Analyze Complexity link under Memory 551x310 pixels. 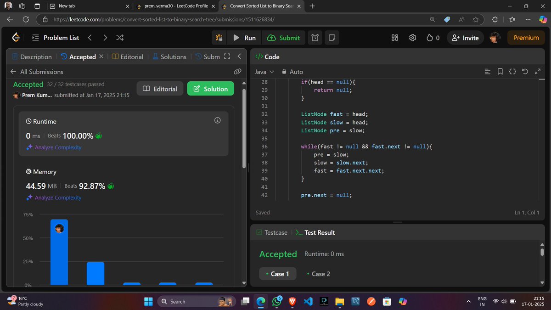pos(54,197)
